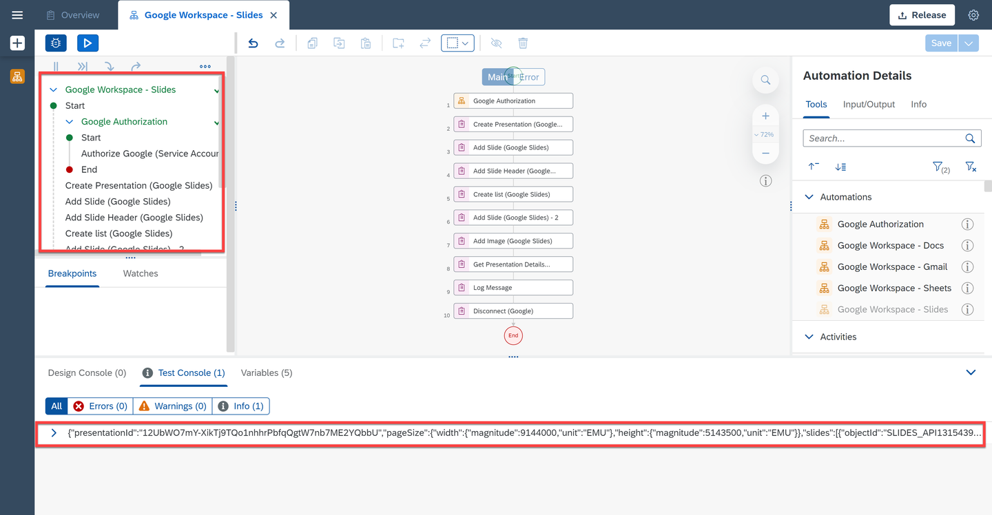The height and width of the screenshot is (515, 992).
Task: Switch to the Input/Output tab
Action: point(869,105)
